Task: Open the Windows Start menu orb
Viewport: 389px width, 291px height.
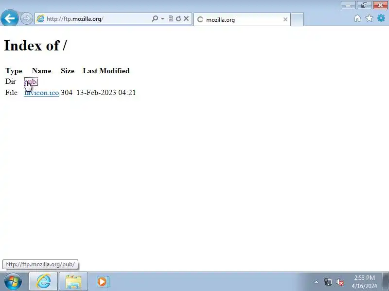Action: (x=13, y=281)
